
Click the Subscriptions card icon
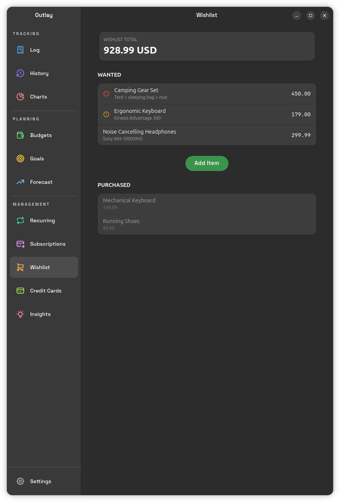(x=20, y=244)
